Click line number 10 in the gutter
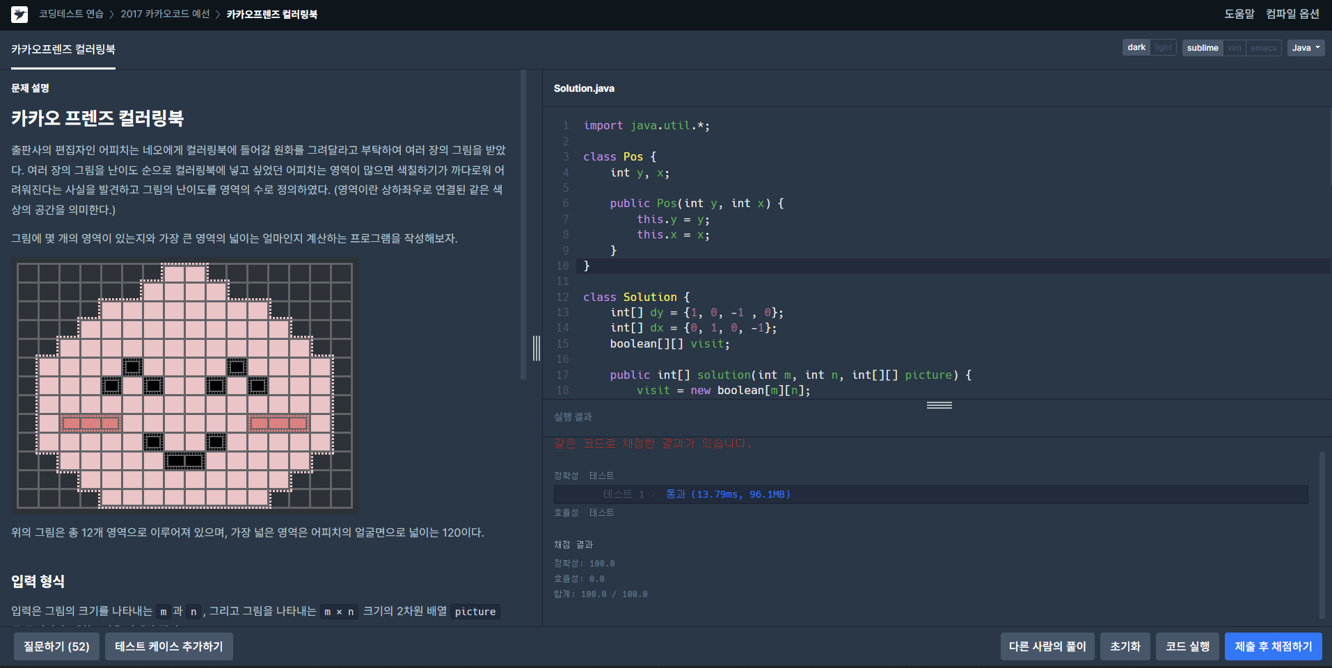The height and width of the screenshot is (668, 1332). pyautogui.click(x=562, y=266)
